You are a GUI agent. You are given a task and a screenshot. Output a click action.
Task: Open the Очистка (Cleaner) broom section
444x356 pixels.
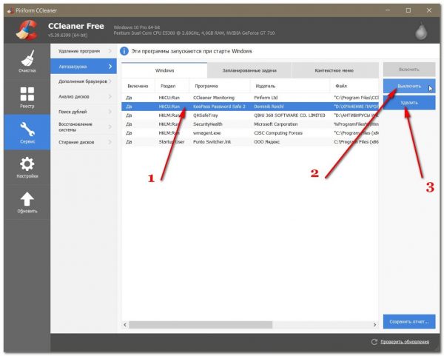pos(27,61)
